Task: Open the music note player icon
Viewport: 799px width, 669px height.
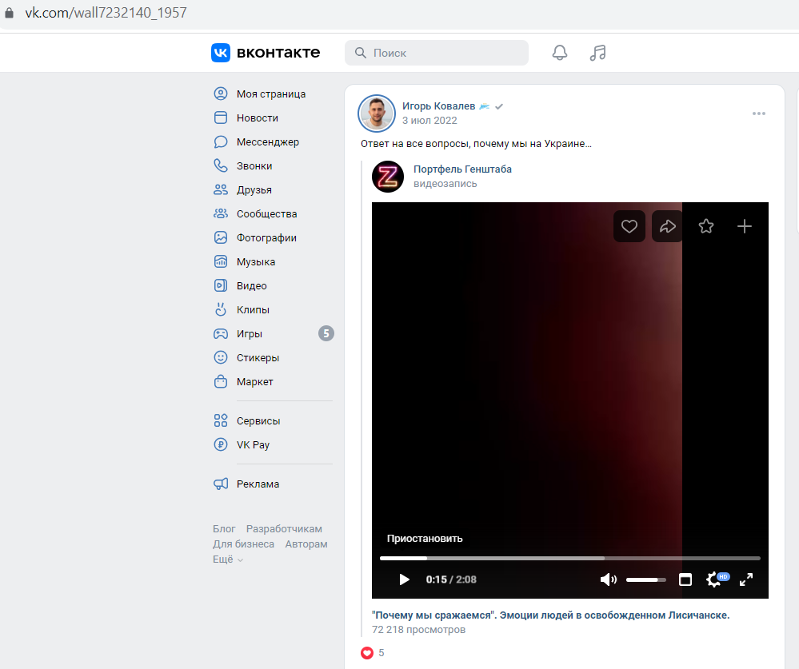Action: 597,53
